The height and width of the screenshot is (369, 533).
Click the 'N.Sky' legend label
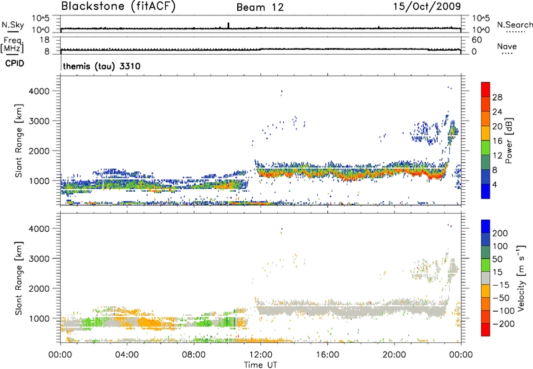tap(13, 25)
